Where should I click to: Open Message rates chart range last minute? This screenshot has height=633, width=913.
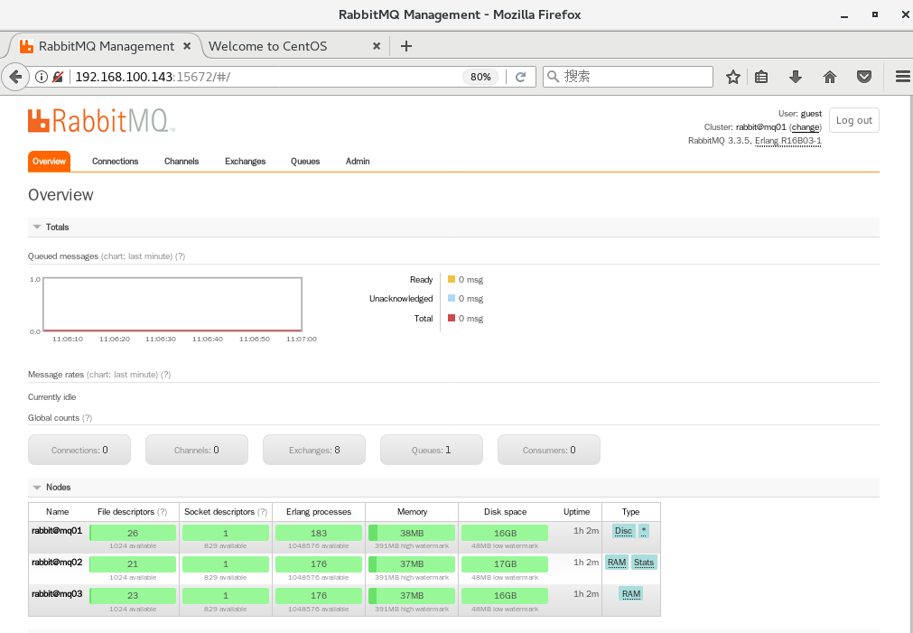click(122, 375)
